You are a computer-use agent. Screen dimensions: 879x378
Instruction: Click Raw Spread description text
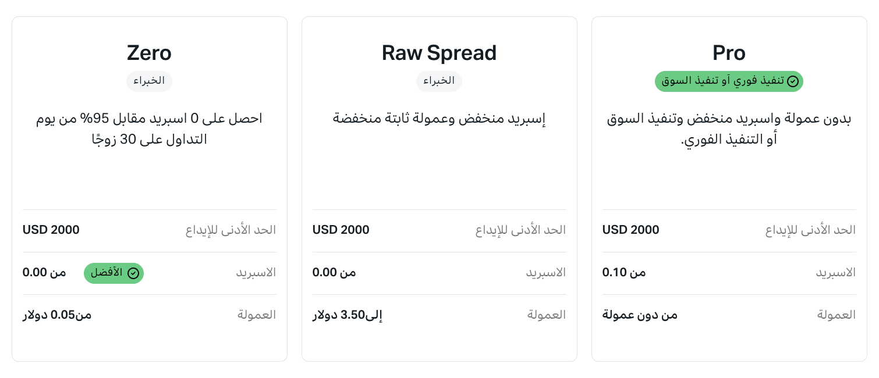[439, 119]
